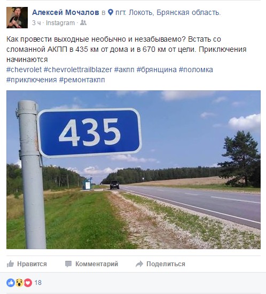
Task: Open the #ремонтакпп hashtag
Action: tap(82, 80)
